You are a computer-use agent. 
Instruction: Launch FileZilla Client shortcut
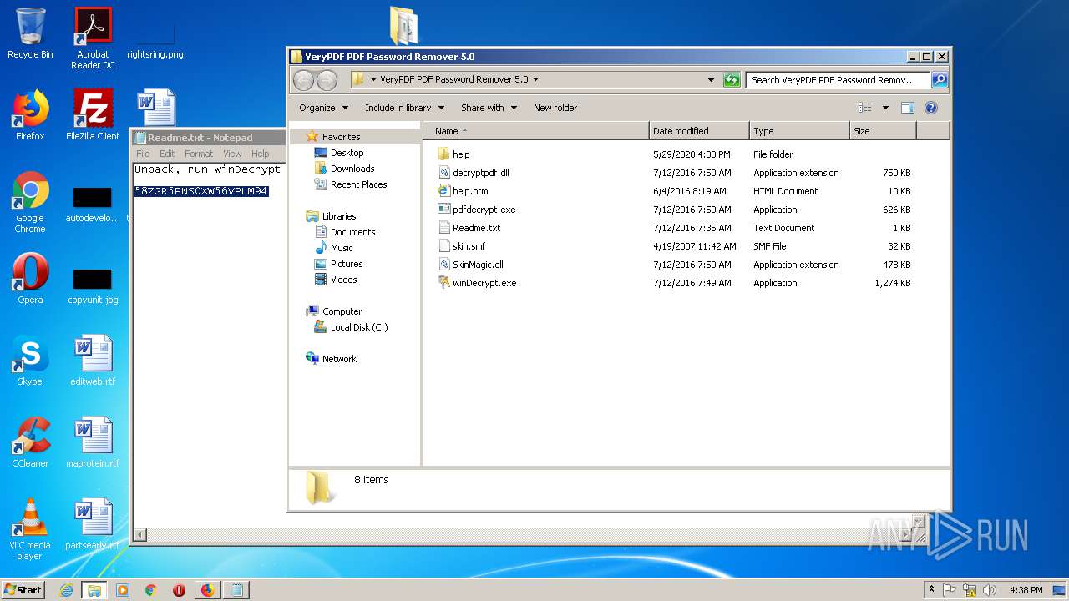93,115
